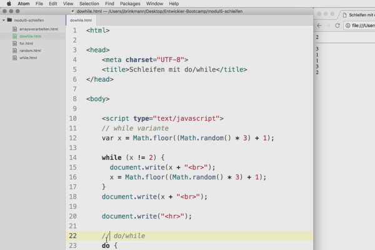The height and width of the screenshot is (250, 375).
Task: Click file icon next to random.html
Action: click(x=14, y=51)
